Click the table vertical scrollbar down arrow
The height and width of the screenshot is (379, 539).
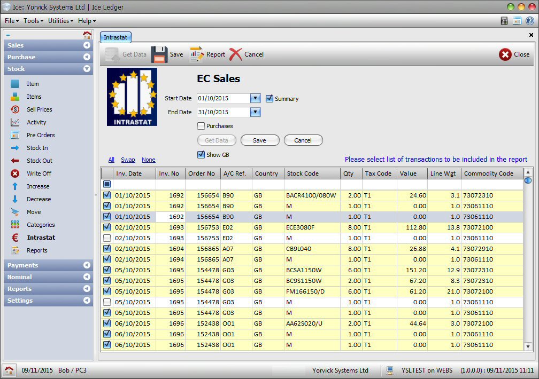(x=528, y=346)
